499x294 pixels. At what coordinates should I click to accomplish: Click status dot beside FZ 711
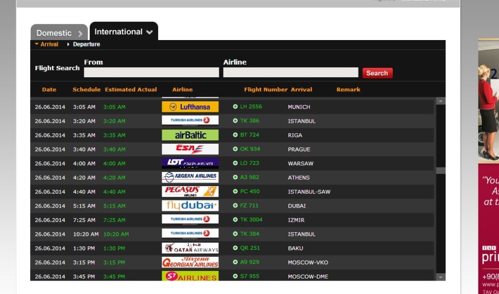coord(235,206)
